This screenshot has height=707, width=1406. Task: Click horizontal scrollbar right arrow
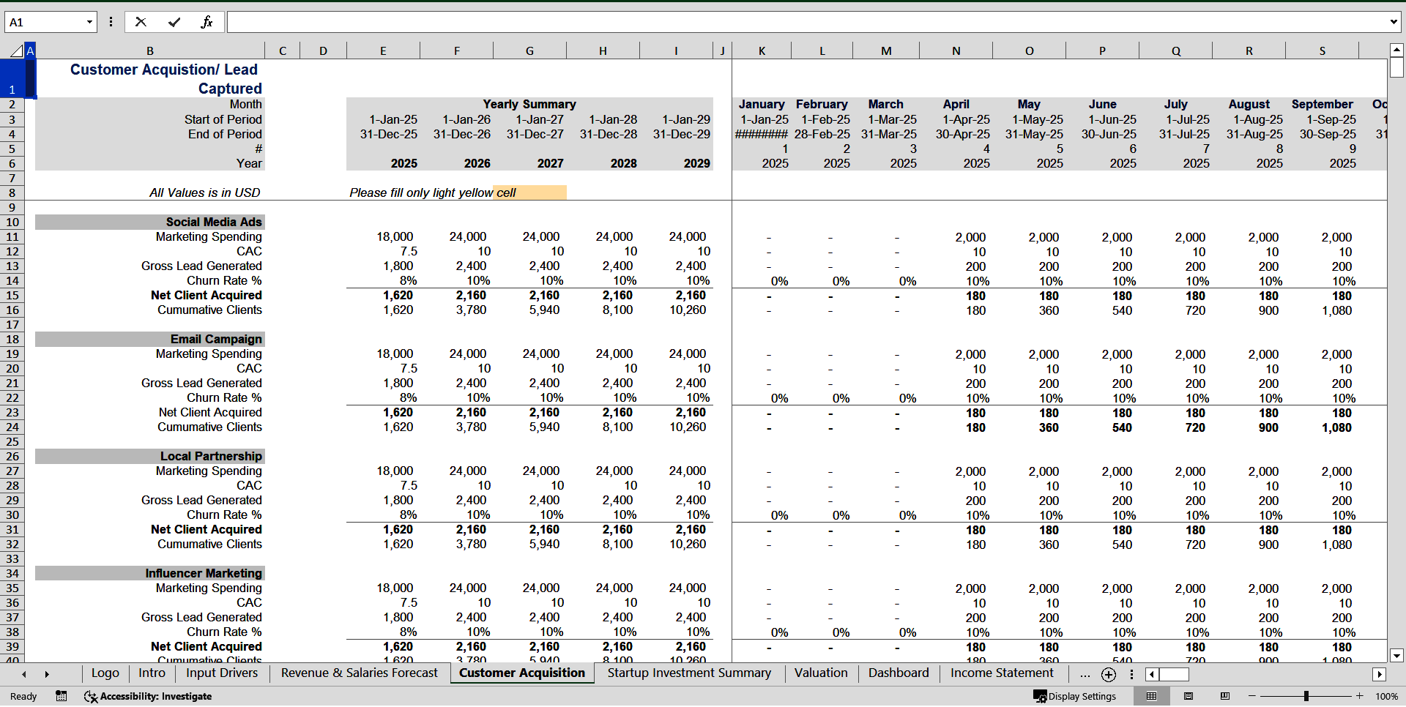(1380, 674)
